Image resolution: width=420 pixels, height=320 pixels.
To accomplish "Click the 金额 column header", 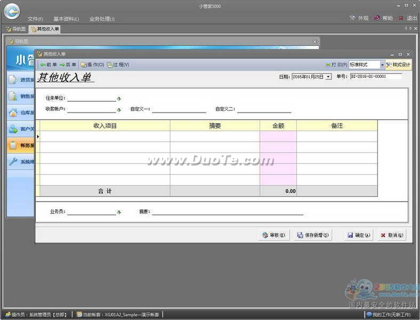I will point(278,126).
